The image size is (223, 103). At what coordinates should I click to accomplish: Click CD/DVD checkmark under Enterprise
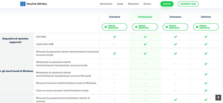175,37
